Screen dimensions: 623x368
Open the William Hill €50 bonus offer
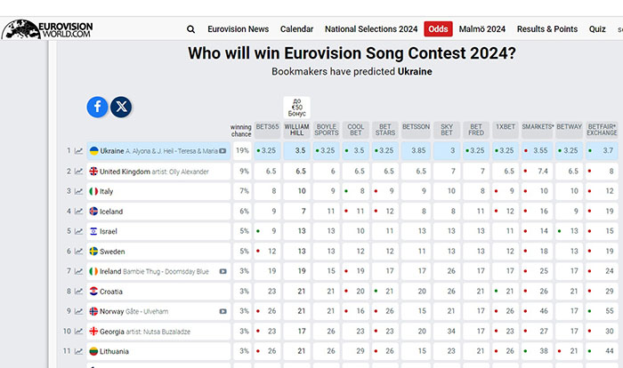click(x=296, y=108)
